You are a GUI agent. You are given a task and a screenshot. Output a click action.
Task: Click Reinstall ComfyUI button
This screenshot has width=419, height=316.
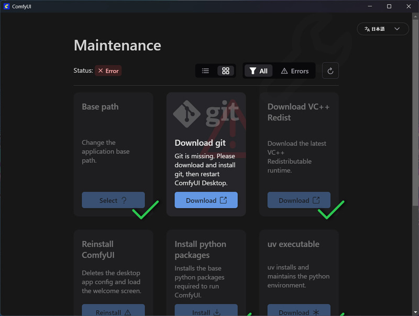(x=113, y=310)
